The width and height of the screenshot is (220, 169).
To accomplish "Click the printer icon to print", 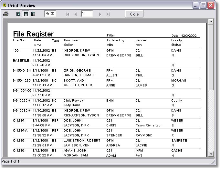I will (6, 14).
